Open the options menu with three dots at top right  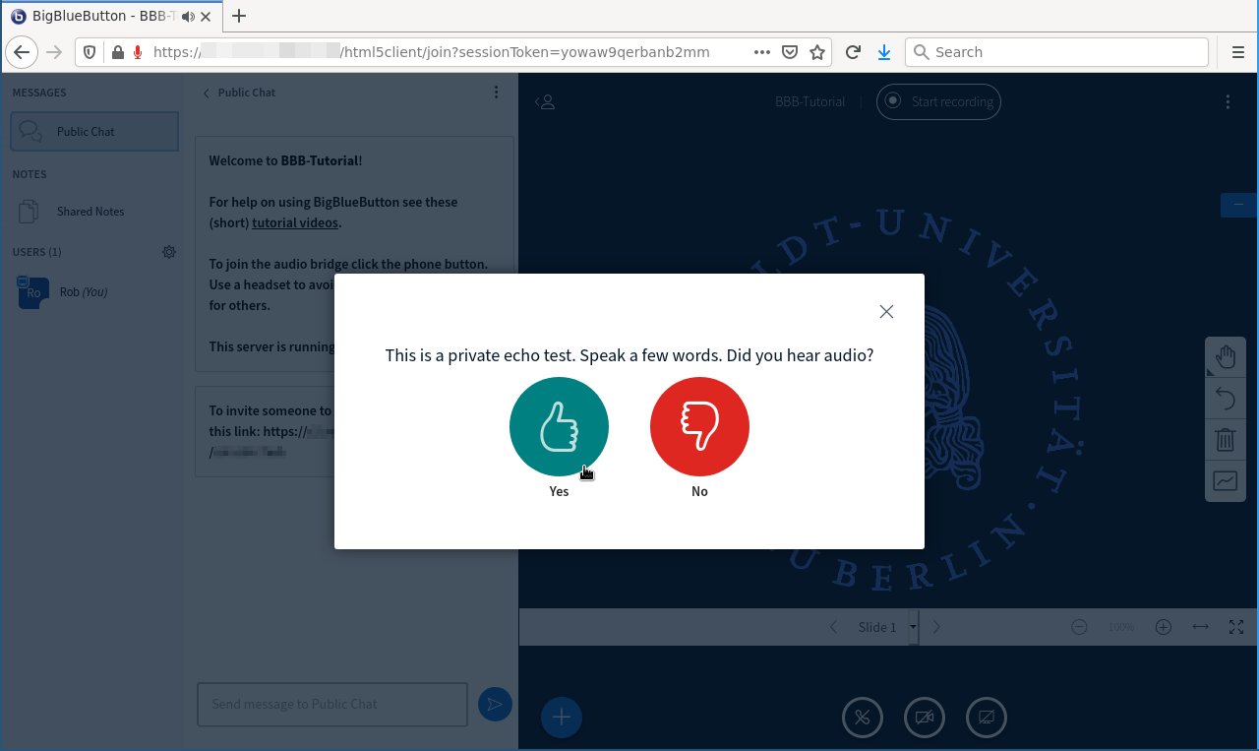(1228, 101)
